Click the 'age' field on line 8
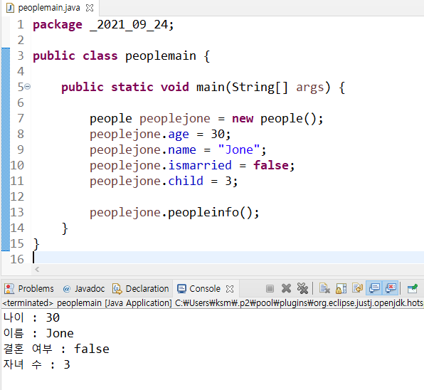This screenshot has height=390, width=424. pos(179,135)
